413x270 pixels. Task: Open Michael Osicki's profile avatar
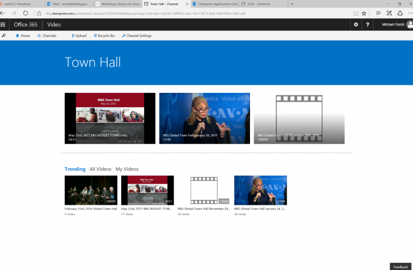(x=409, y=25)
